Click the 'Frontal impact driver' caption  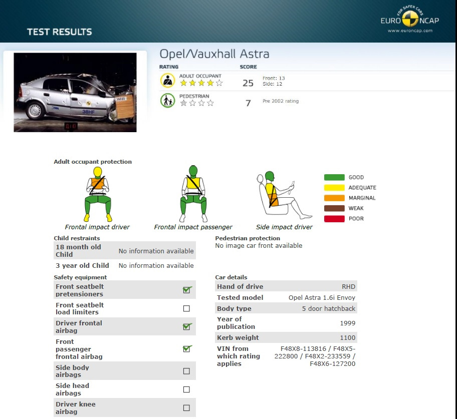point(97,227)
